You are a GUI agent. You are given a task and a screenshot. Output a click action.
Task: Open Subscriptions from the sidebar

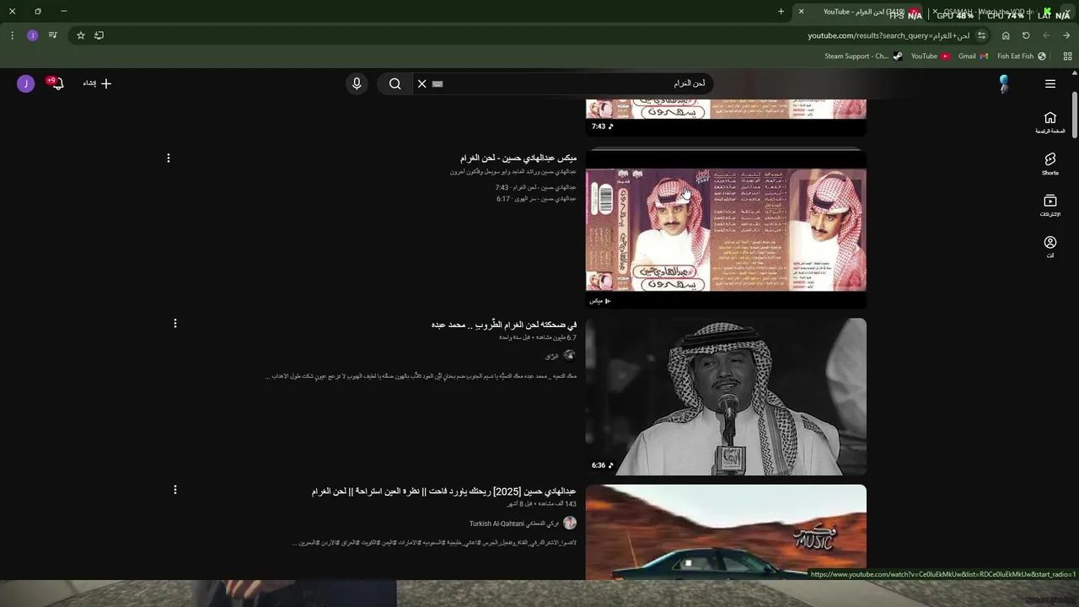pyautogui.click(x=1050, y=205)
